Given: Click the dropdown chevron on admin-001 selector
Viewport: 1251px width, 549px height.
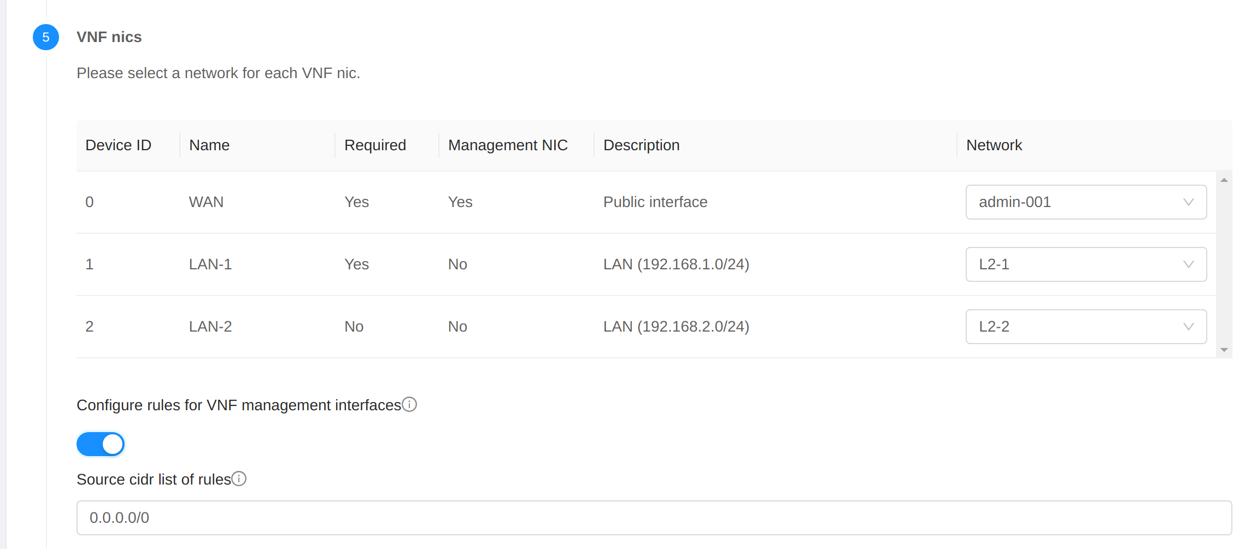Looking at the screenshot, I should pos(1188,202).
